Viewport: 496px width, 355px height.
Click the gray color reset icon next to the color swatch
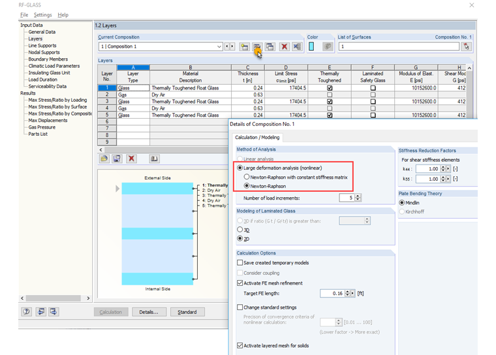[x=328, y=46]
